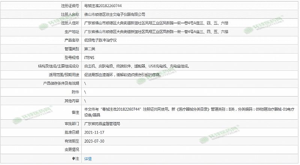Click the 注册证编号 row label

tap(70, 6)
